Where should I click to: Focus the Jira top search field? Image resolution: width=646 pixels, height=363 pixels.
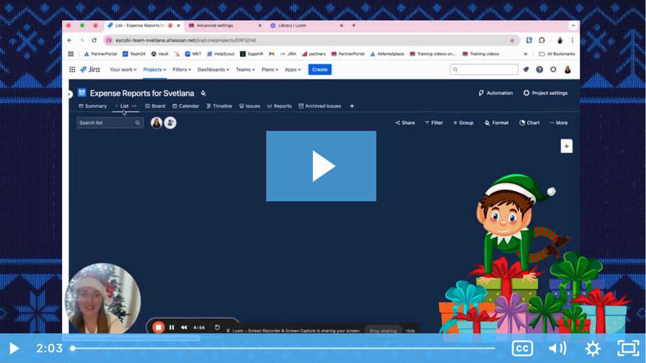(x=484, y=70)
